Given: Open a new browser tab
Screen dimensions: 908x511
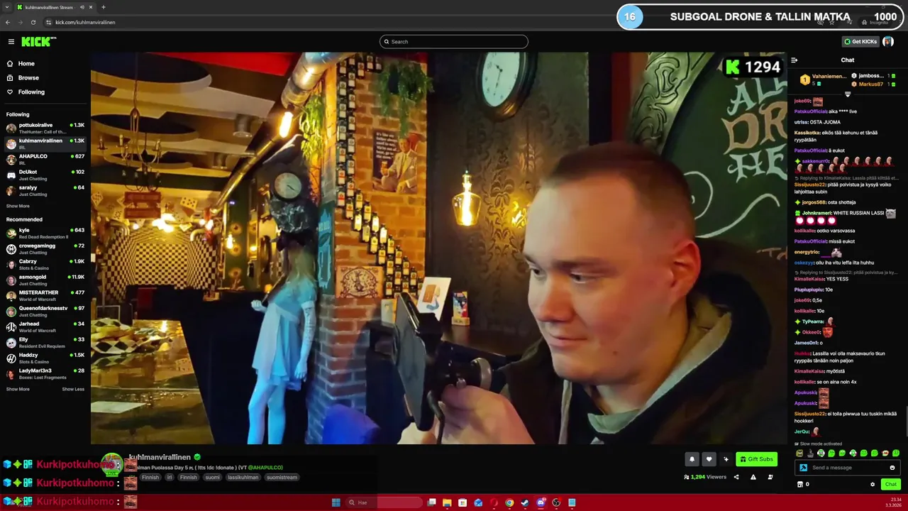Looking at the screenshot, I should tap(104, 7).
